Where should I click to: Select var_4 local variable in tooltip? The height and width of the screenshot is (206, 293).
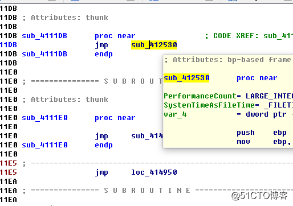click(175, 114)
